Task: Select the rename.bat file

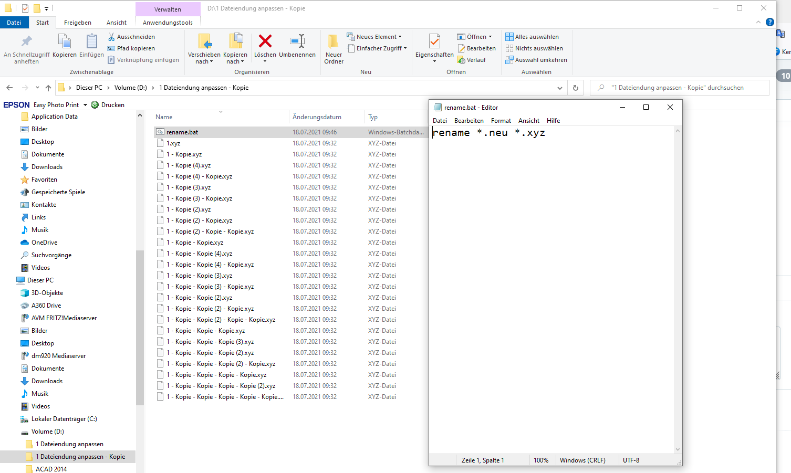Action: pyautogui.click(x=182, y=132)
